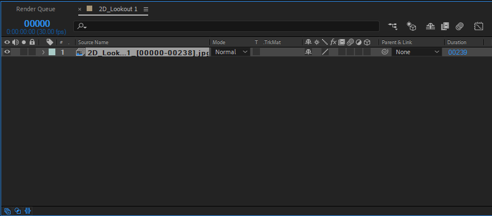Click the teal label color of layer 1
The height and width of the screenshot is (216, 492).
pos(52,52)
